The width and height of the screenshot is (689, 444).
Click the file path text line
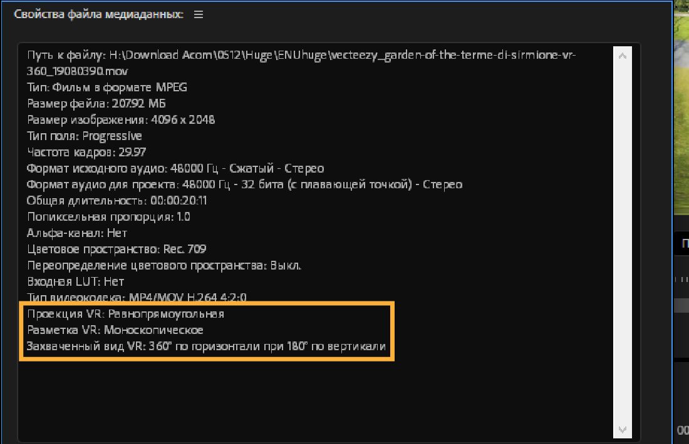point(301,55)
